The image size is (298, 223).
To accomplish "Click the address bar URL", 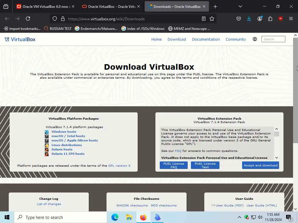I will [x=106, y=19].
